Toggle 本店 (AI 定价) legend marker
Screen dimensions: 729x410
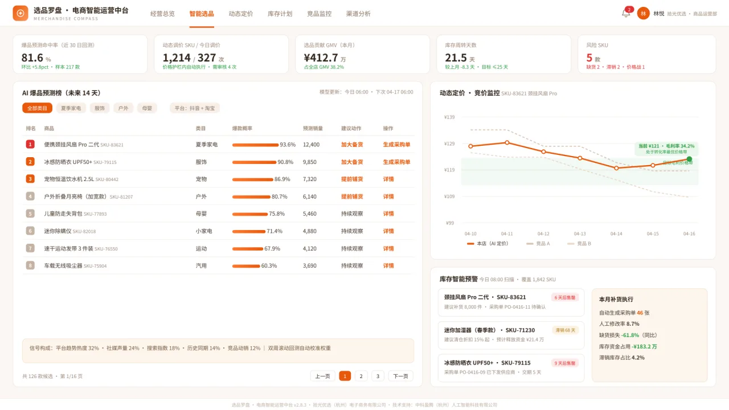pos(470,244)
